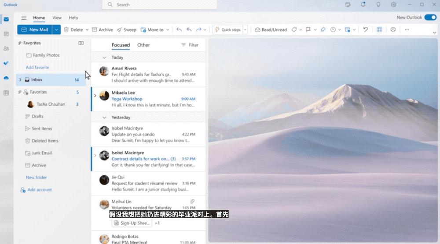
Task: Turn off the New Outlook toggle
Action: tap(429, 18)
